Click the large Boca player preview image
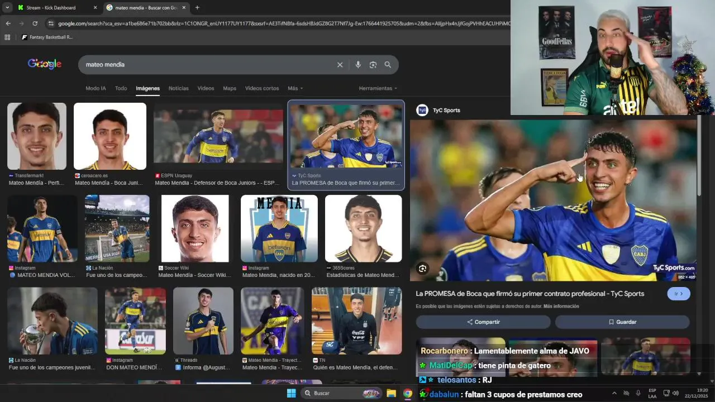The height and width of the screenshot is (402, 715). 553,200
